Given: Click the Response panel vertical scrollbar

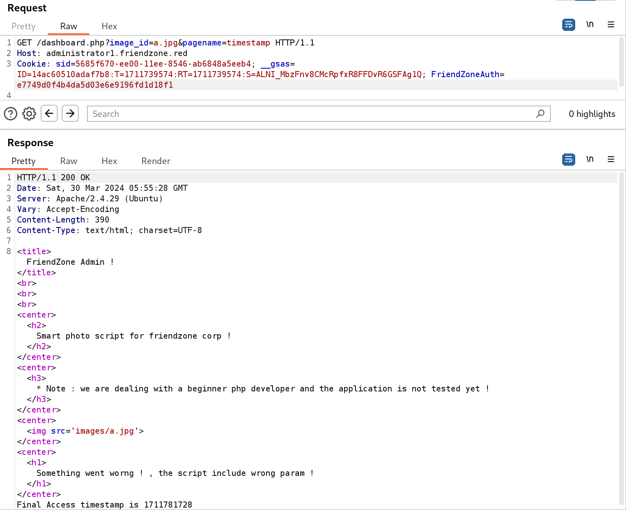Looking at the screenshot, I should click(621, 339).
